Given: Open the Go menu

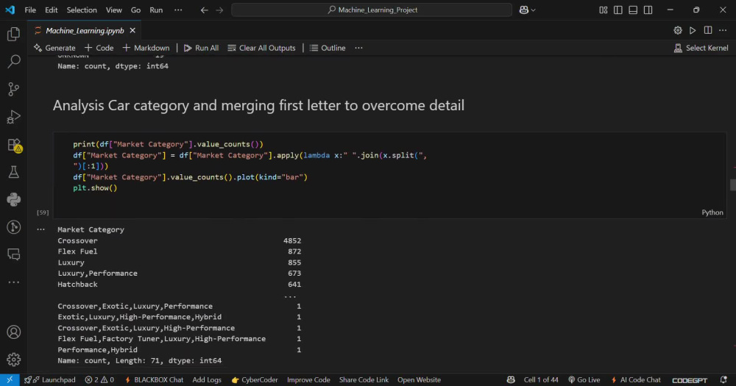Looking at the screenshot, I should coord(135,10).
